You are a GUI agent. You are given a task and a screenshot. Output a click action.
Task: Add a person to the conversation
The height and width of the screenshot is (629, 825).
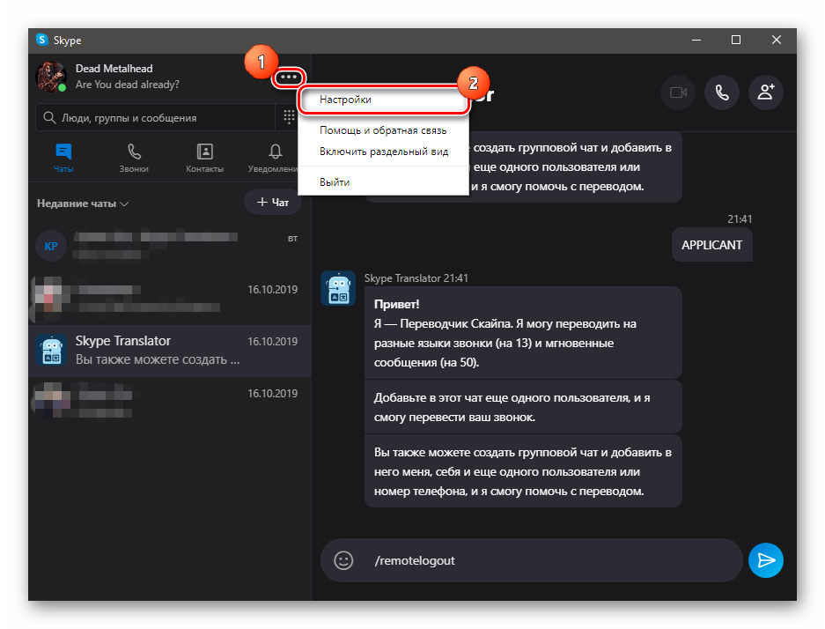pyautogui.click(x=765, y=92)
